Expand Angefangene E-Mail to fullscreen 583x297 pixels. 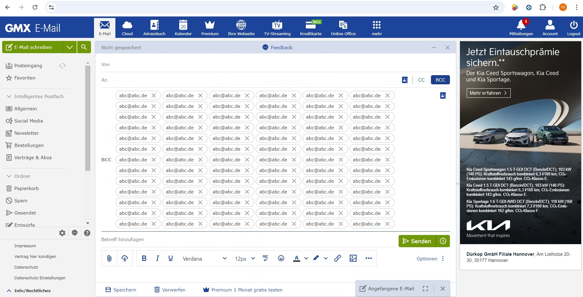[425, 288]
